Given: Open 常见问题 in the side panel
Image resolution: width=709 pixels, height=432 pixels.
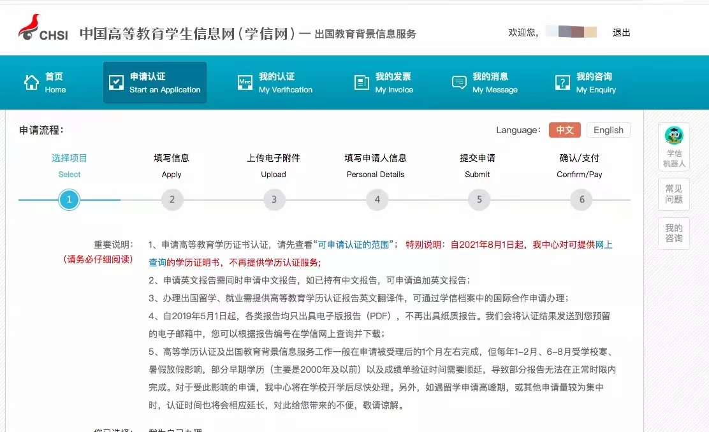Looking at the screenshot, I should [x=674, y=194].
